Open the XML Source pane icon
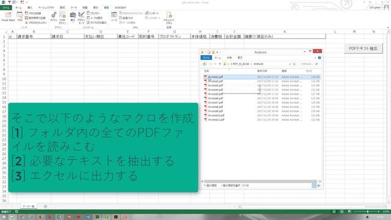This screenshot has height=220, width=391. coord(114,16)
